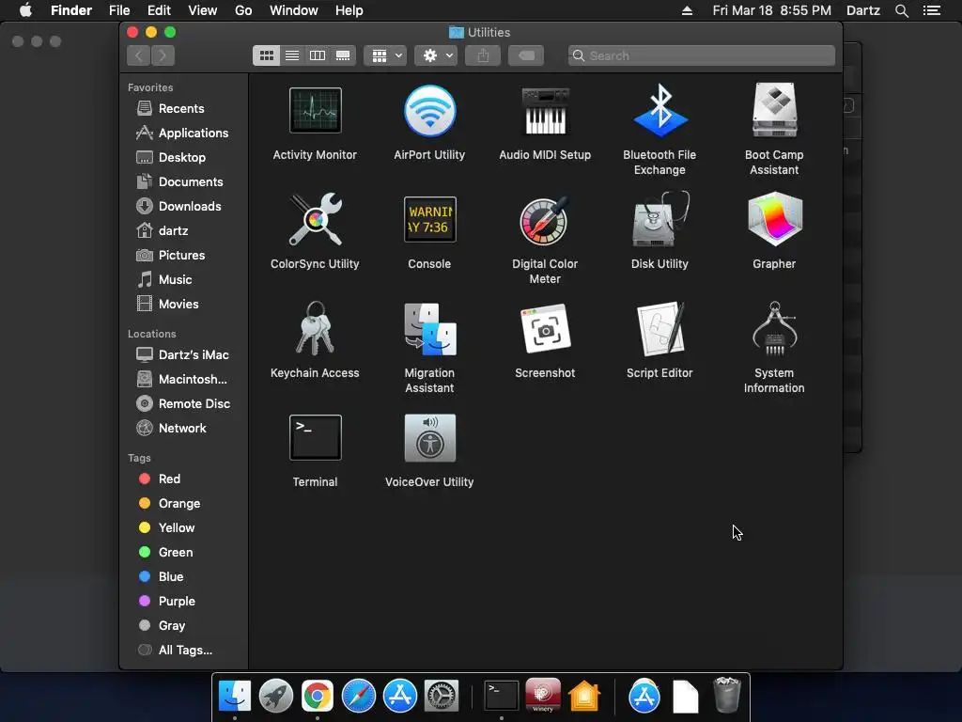Select Terminal icon in Utilities folder
962x722 pixels.
[315, 438]
